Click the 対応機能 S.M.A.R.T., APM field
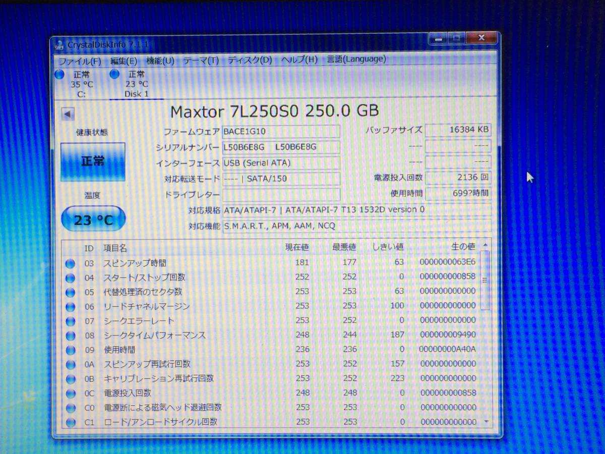The width and height of the screenshot is (605, 454). [356, 226]
